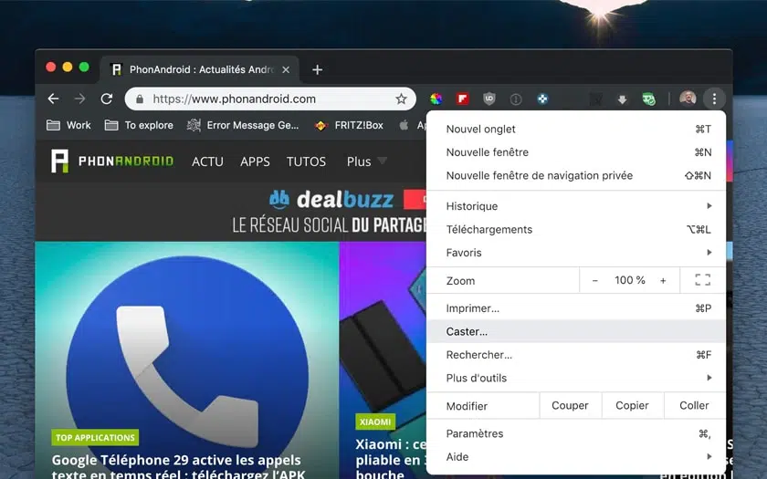
Task: Close the PhonAndroid tab
Action: 286,70
